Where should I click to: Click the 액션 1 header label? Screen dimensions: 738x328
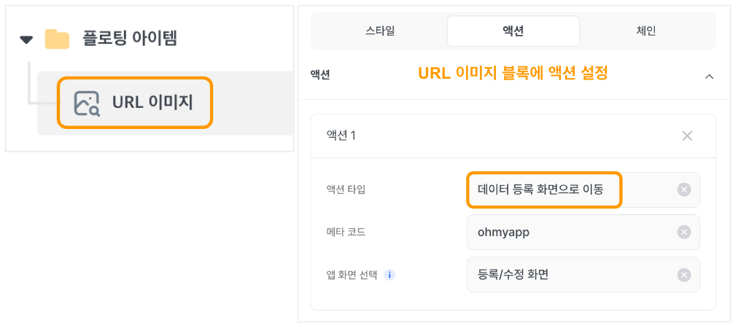pyautogui.click(x=341, y=136)
